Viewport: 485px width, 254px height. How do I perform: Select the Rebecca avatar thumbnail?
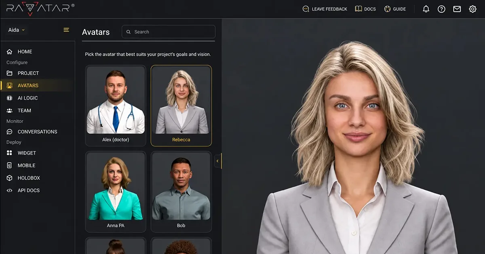[181, 100]
